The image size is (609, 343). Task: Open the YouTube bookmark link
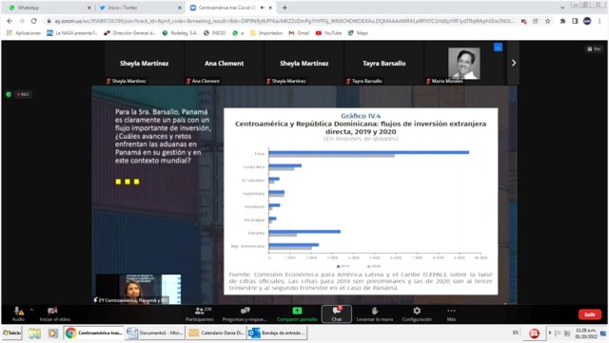328,33
